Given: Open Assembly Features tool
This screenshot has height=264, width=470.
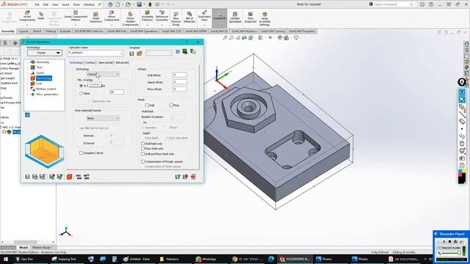Looking at the screenshot, I should pyautogui.click(x=147, y=15).
